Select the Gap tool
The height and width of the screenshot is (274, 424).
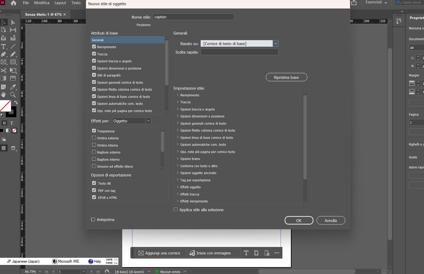point(13,30)
